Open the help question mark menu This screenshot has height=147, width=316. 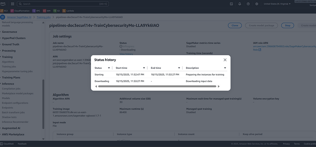[248, 4]
